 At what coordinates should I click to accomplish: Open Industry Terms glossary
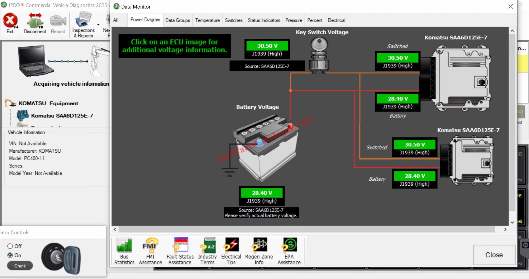(207, 245)
